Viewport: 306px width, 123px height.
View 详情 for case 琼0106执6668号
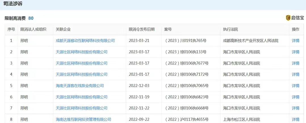[295, 108]
